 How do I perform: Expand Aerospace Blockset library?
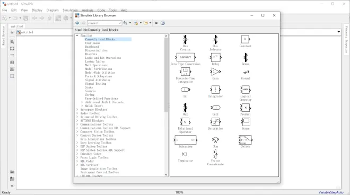click(77, 110)
